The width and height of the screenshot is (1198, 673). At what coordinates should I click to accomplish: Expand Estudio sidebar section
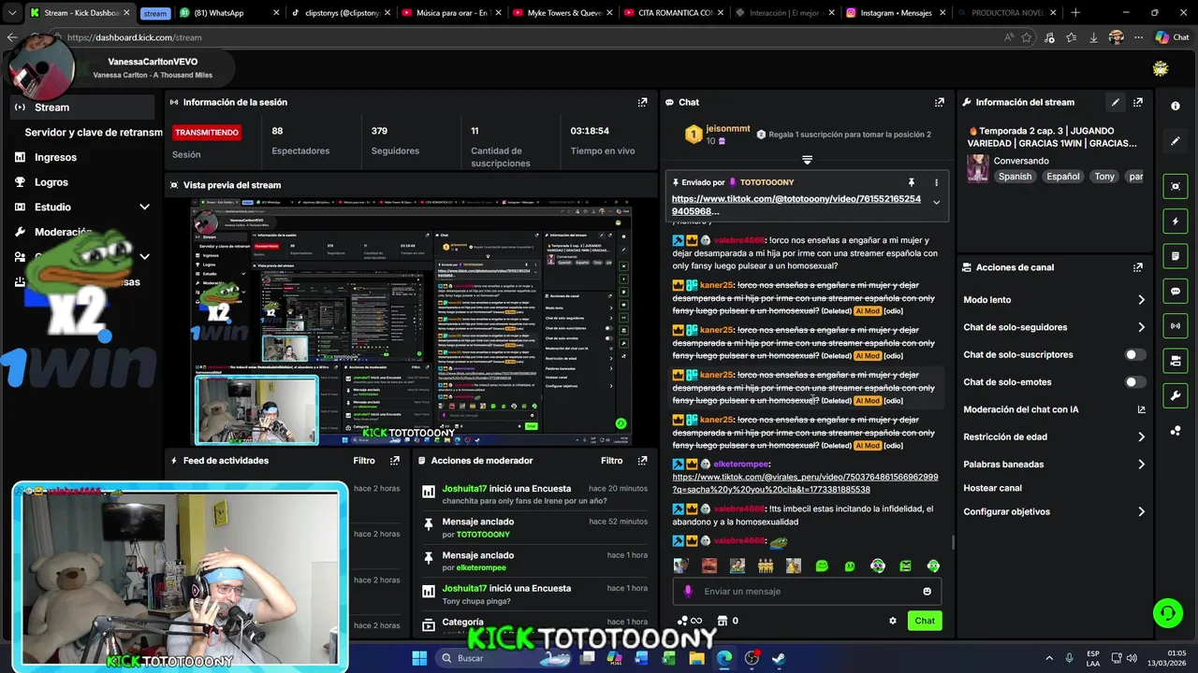click(144, 207)
